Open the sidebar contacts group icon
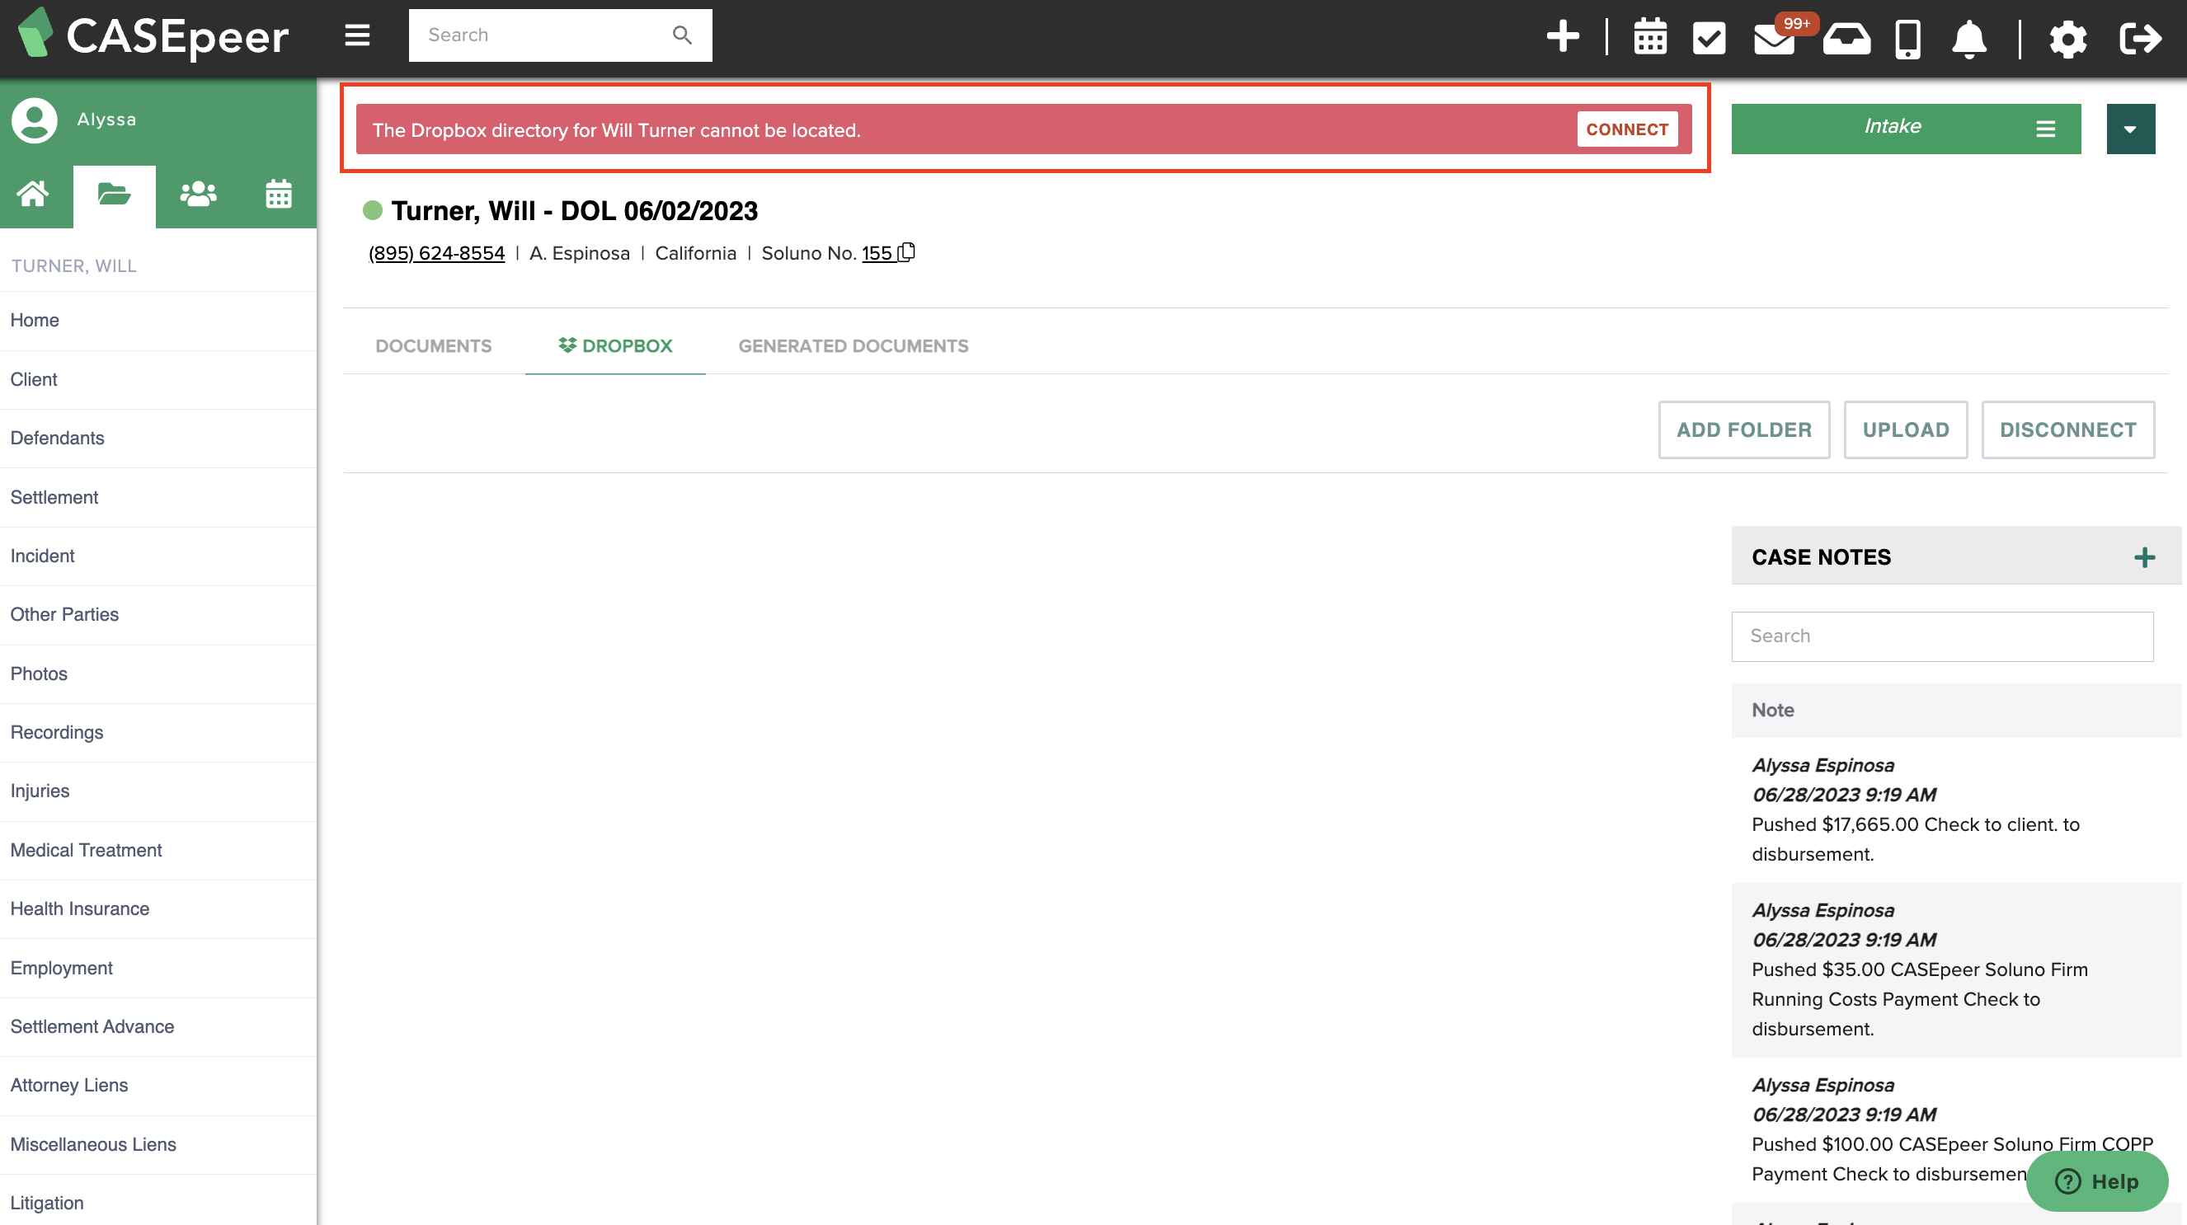 tap(198, 195)
